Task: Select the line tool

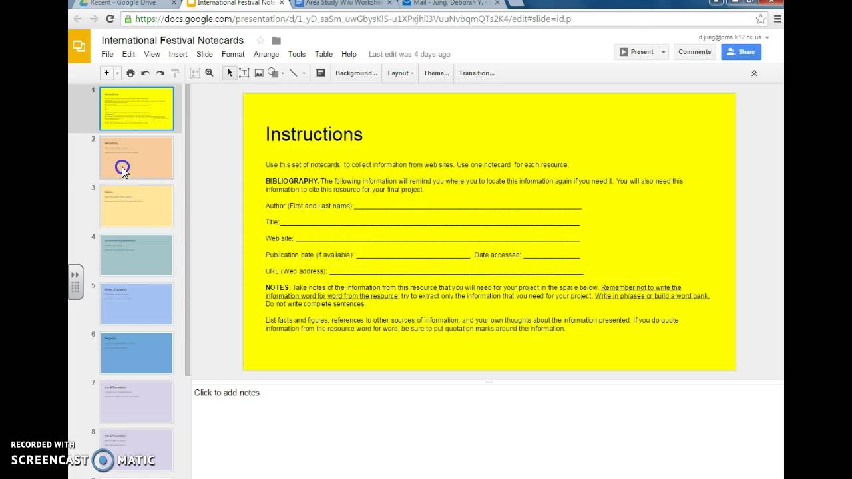Action: [294, 73]
